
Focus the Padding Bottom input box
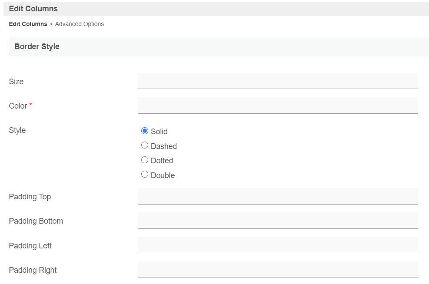[x=278, y=221]
